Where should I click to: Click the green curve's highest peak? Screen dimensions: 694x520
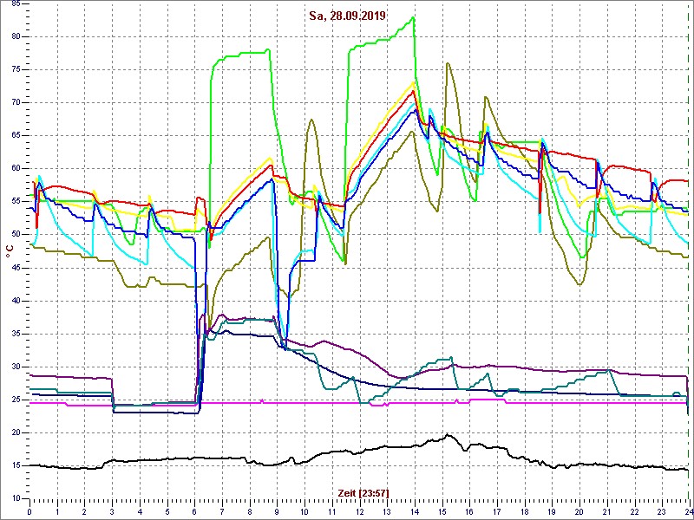414,17
